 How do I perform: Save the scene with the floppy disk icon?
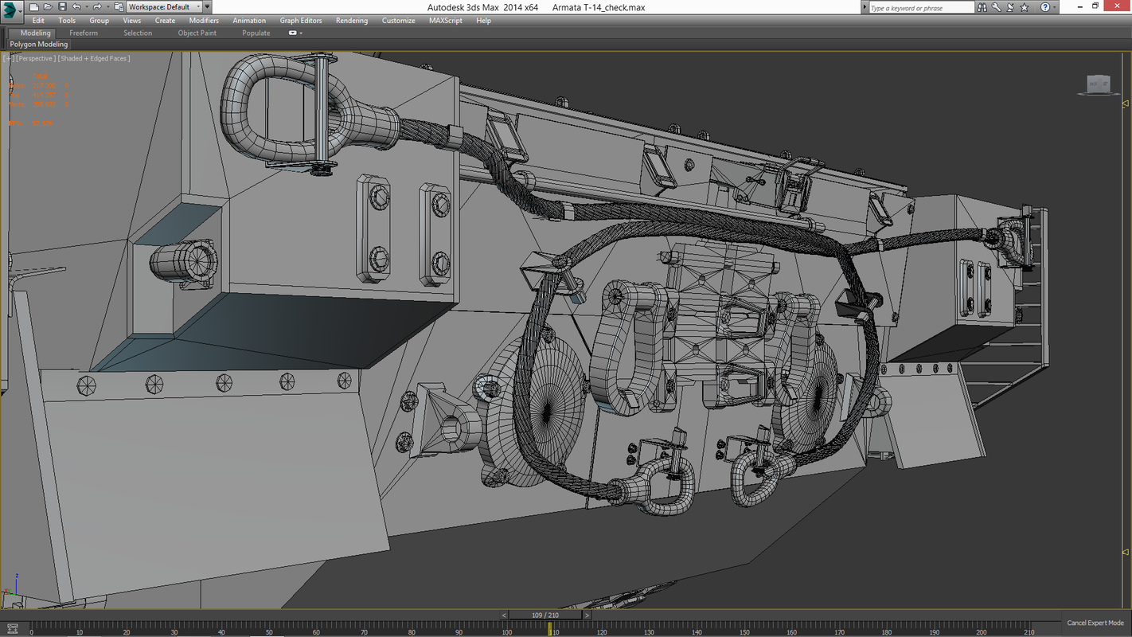62,7
